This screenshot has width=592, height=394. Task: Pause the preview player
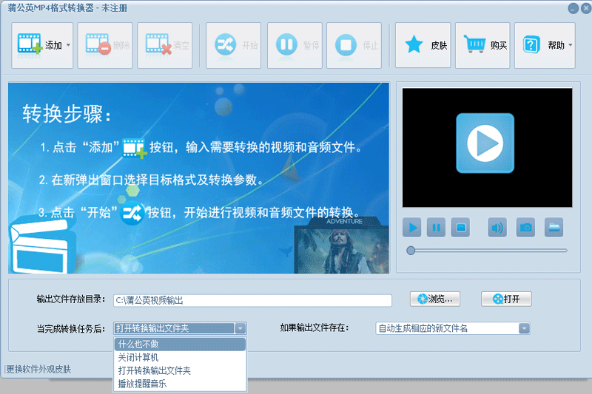click(x=436, y=228)
